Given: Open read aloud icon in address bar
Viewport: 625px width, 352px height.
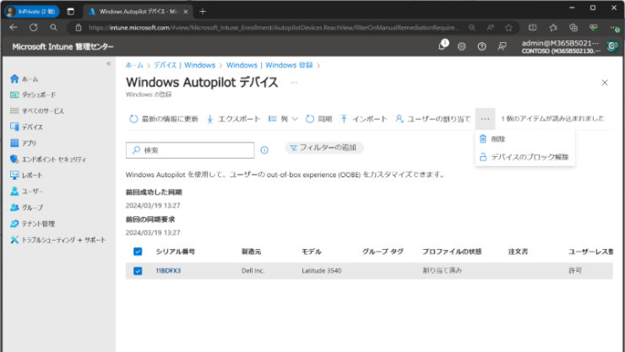Looking at the screenshot, I should 490,28.
